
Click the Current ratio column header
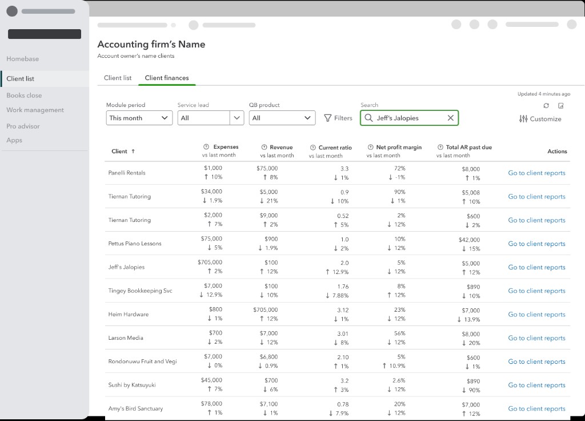tap(335, 148)
